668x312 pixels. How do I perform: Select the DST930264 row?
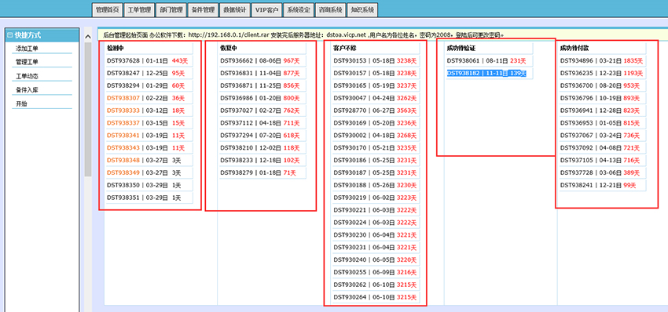(376, 297)
